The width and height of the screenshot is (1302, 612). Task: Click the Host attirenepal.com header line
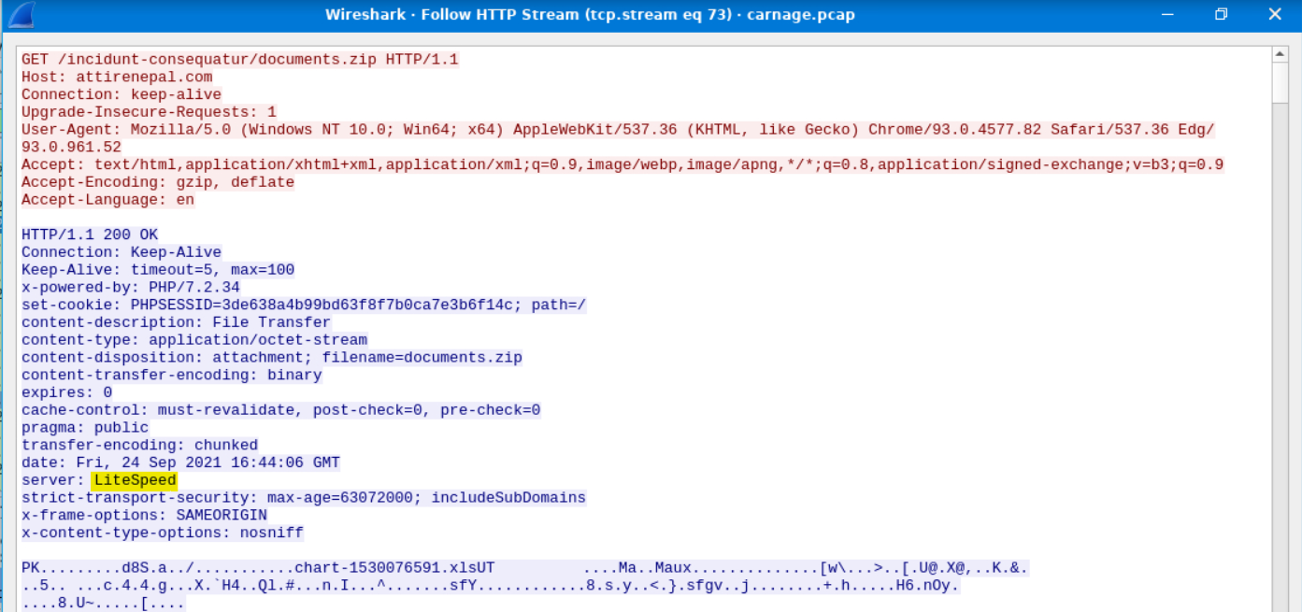click(117, 77)
